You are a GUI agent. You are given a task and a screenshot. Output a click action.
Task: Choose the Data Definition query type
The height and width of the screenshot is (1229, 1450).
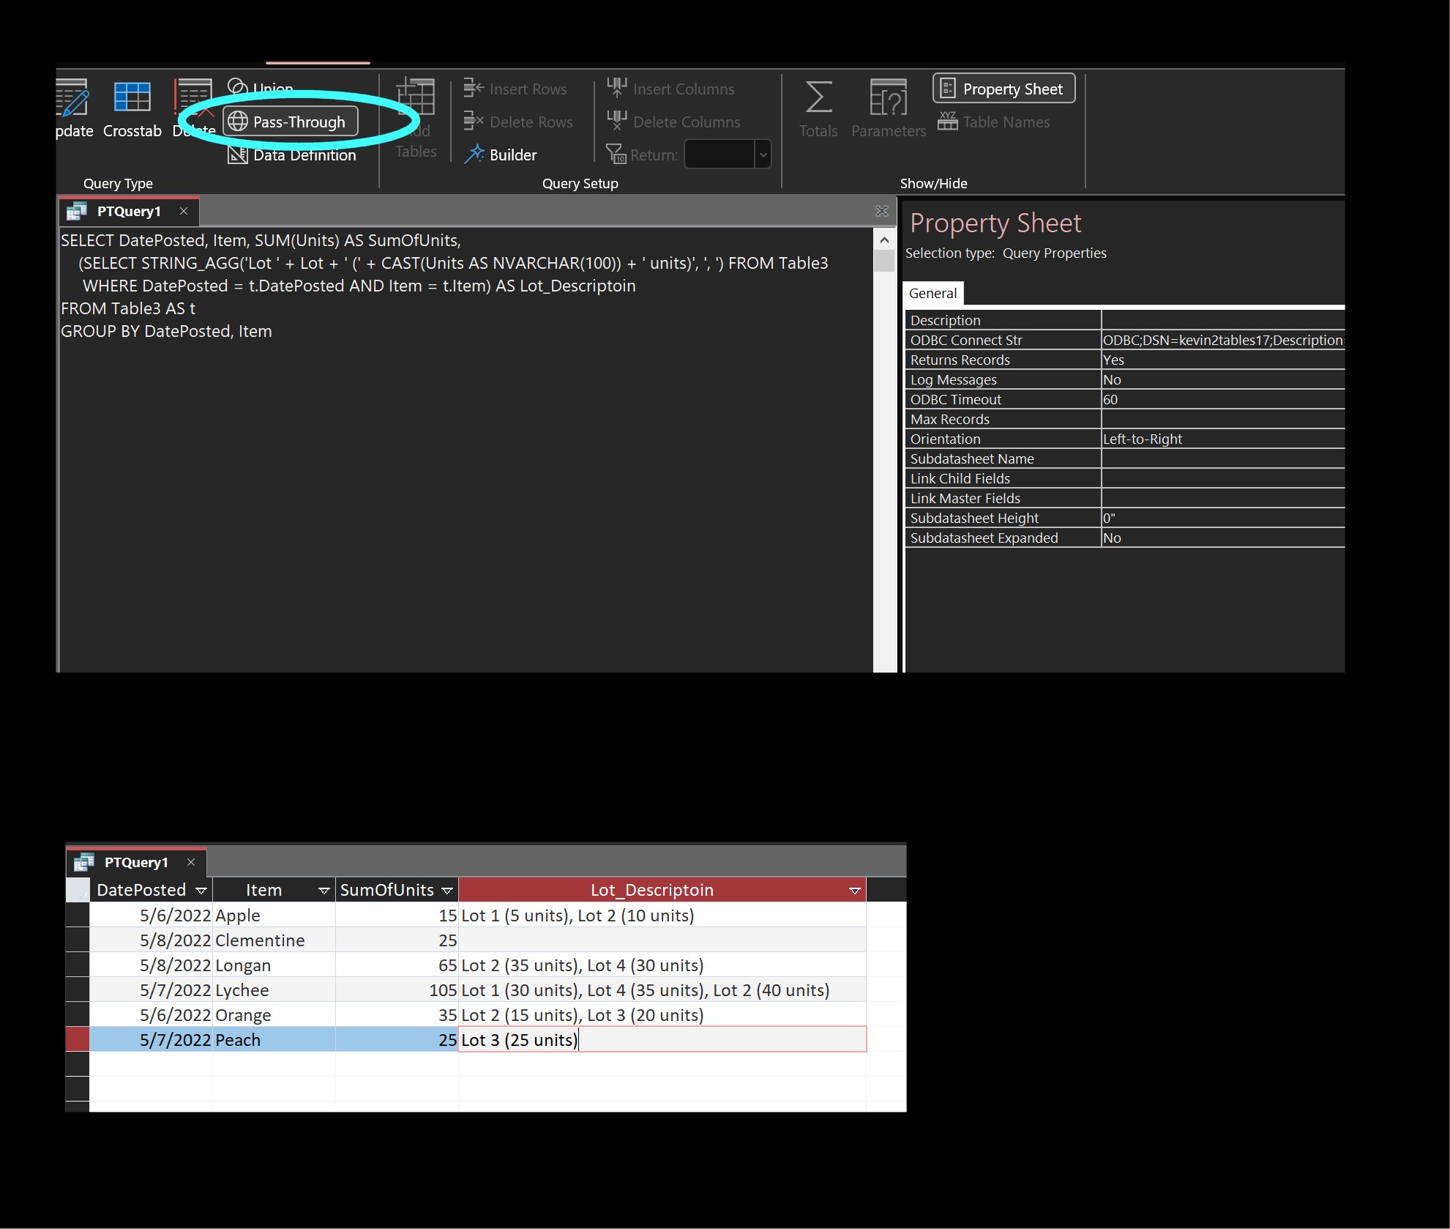coord(293,155)
